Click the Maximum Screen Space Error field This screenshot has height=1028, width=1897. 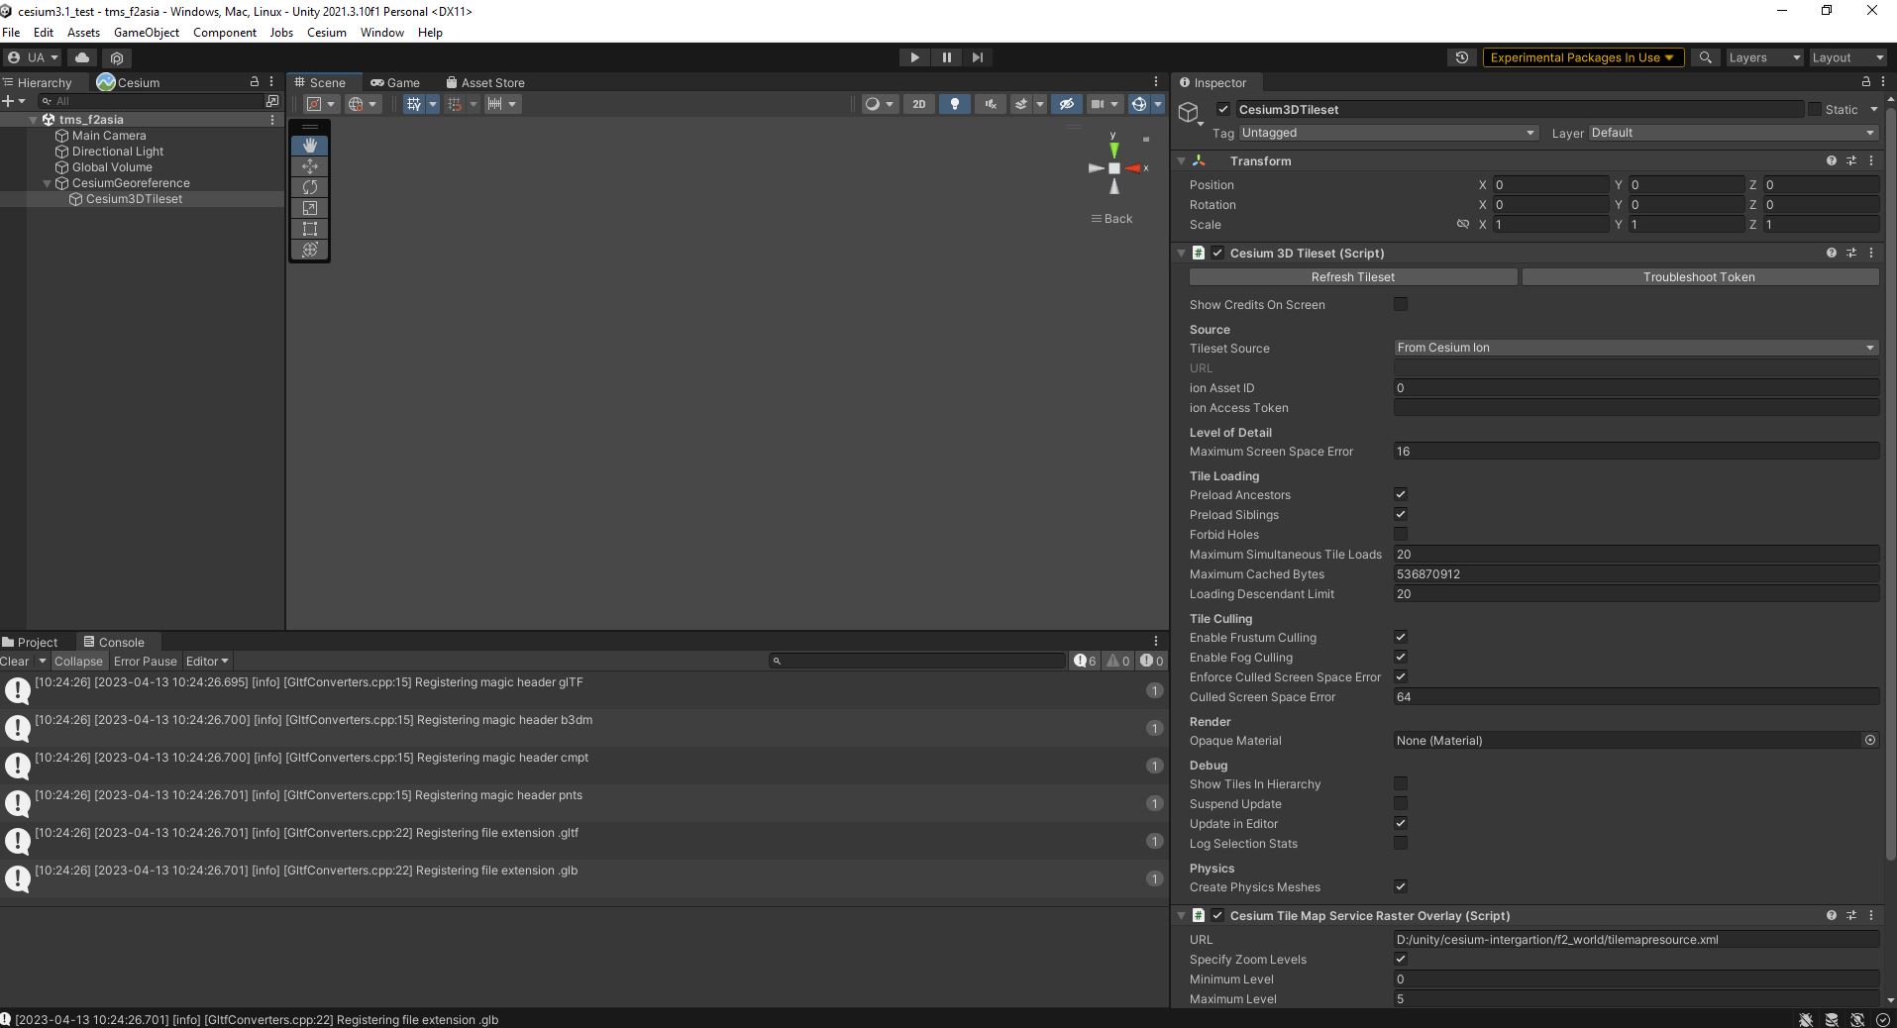pyautogui.click(x=1636, y=451)
